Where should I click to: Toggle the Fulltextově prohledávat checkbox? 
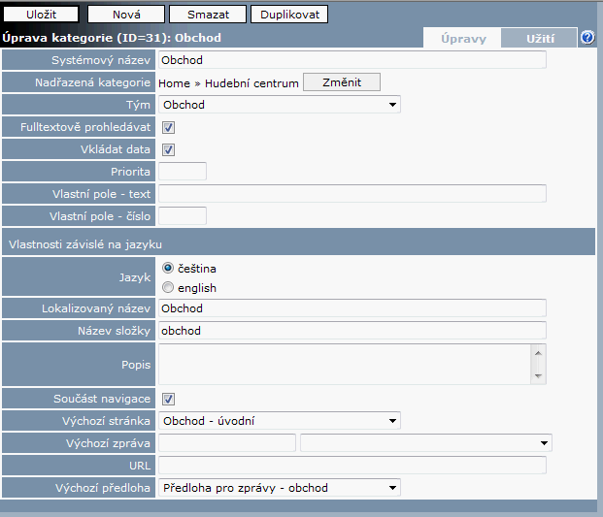(168, 127)
